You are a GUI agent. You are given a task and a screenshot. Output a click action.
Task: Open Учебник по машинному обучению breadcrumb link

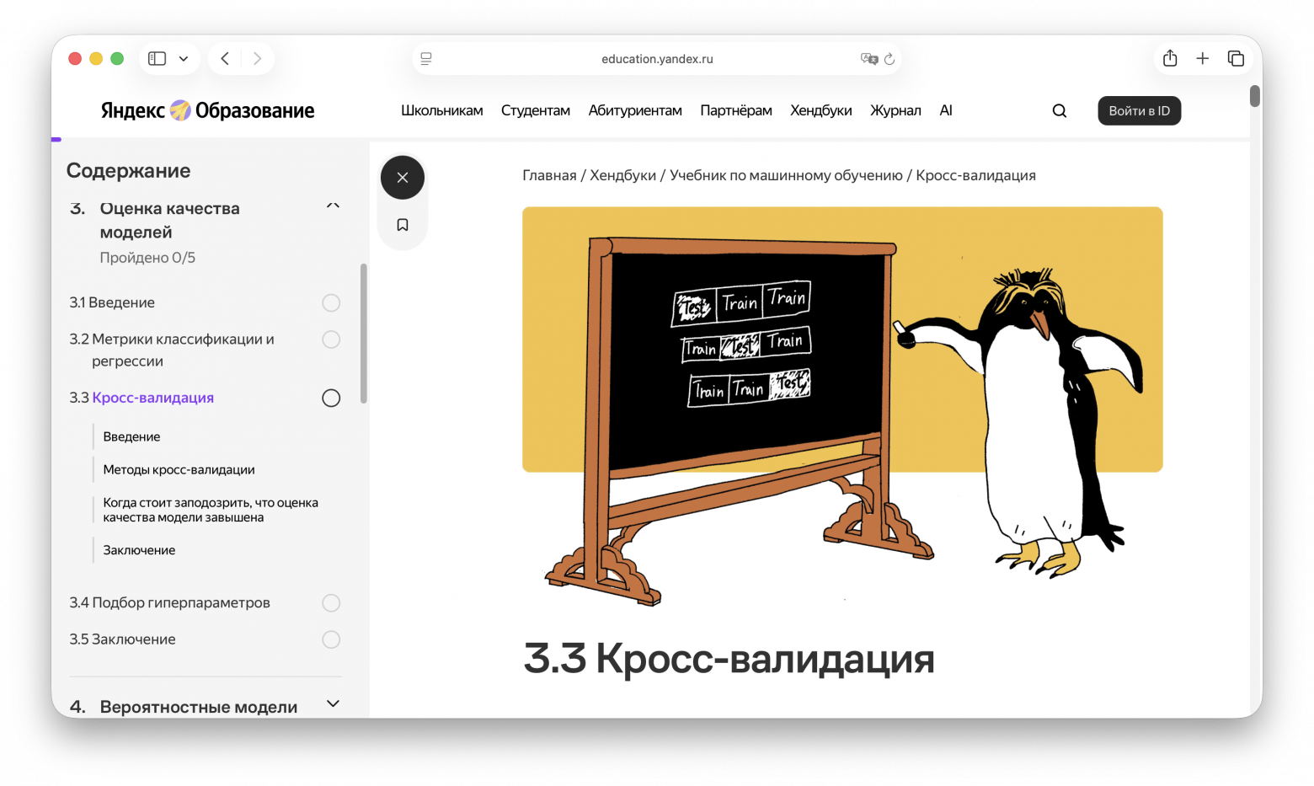pyautogui.click(x=785, y=175)
